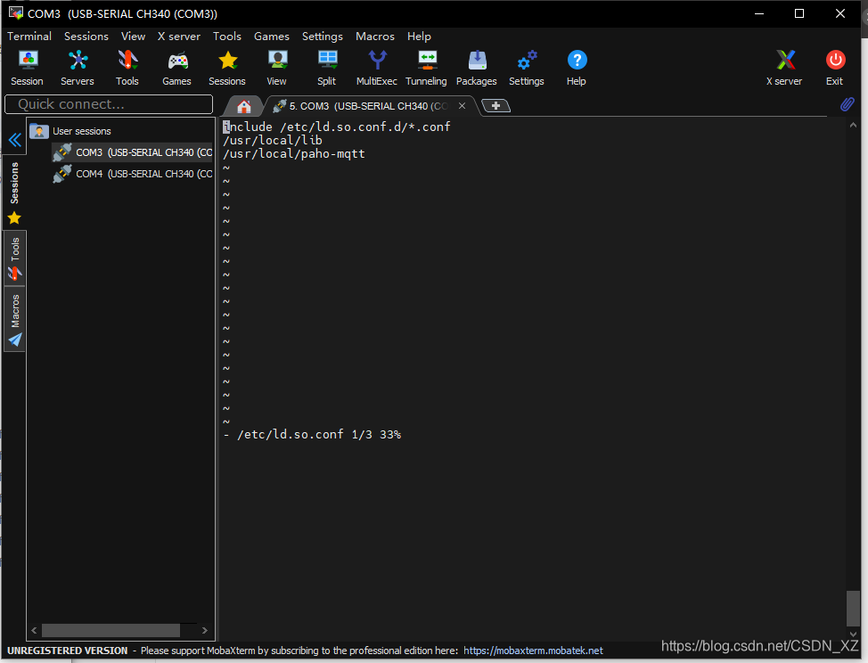Image resolution: width=868 pixels, height=663 pixels.
Task: Select the Tools vertical sidebar tab
Action: pos(15,258)
